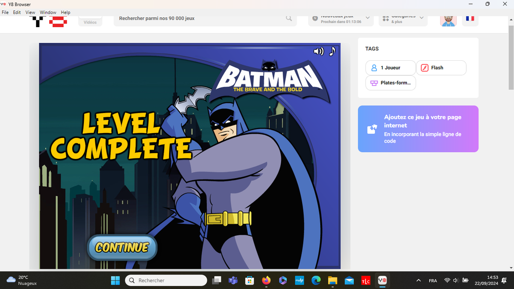This screenshot has width=514, height=289.
Task: Click the game search input field
Action: (x=201, y=19)
